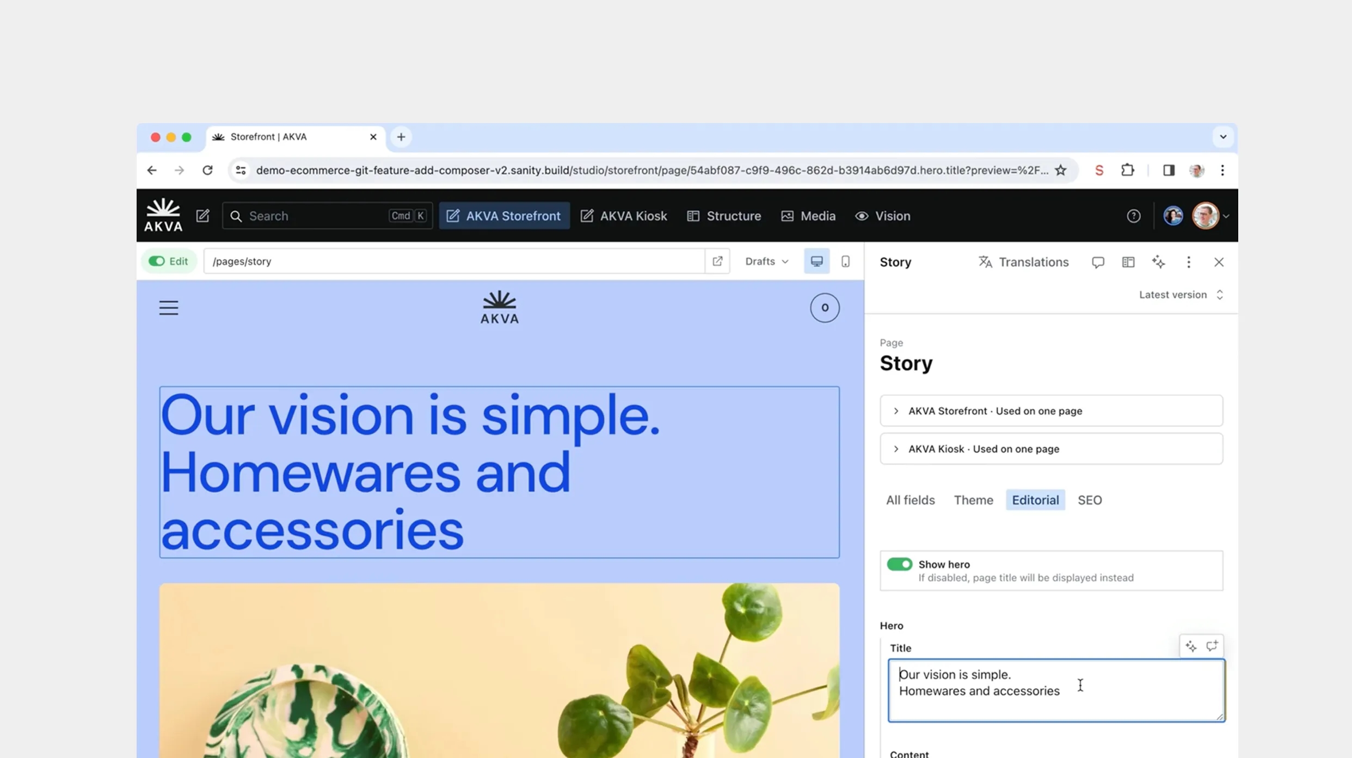Bookmark this page with the star icon
This screenshot has height=758, width=1352.
coord(1060,170)
